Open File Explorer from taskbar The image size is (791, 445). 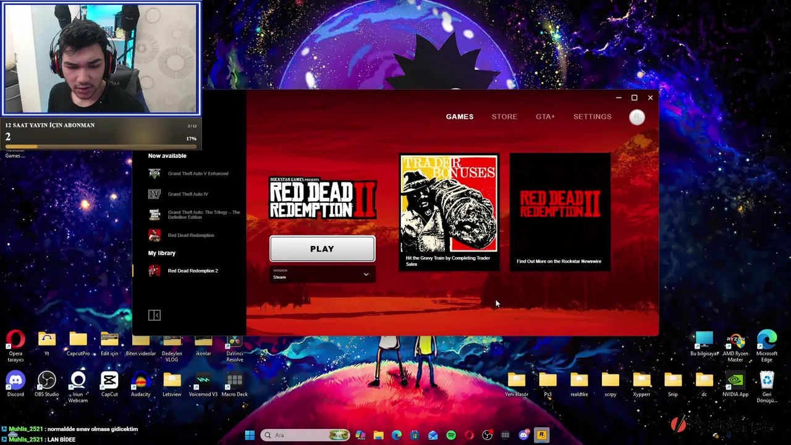point(378,435)
